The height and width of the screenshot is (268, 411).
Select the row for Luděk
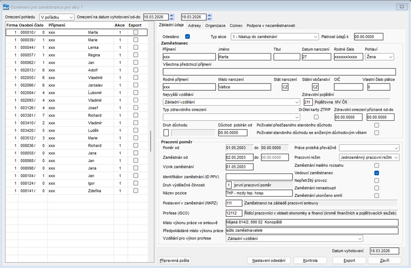(x=76, y=130)
